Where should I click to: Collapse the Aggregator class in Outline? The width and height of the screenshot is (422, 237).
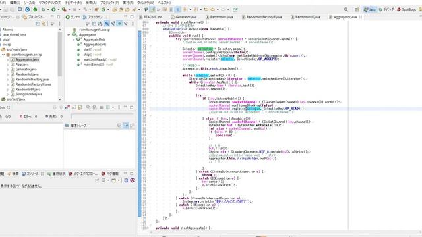click(69, 35)
